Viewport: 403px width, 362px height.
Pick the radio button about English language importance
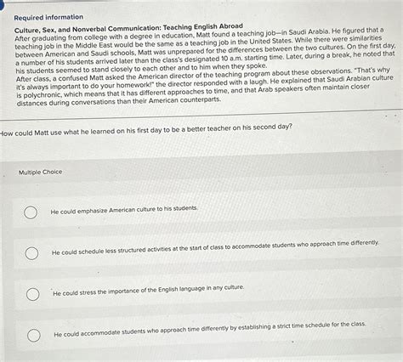(33, 294)
